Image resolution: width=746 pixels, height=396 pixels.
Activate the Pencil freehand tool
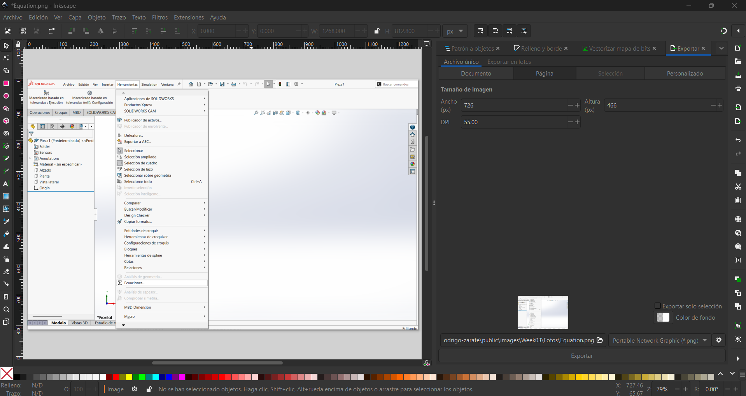(x=6, y=158)
